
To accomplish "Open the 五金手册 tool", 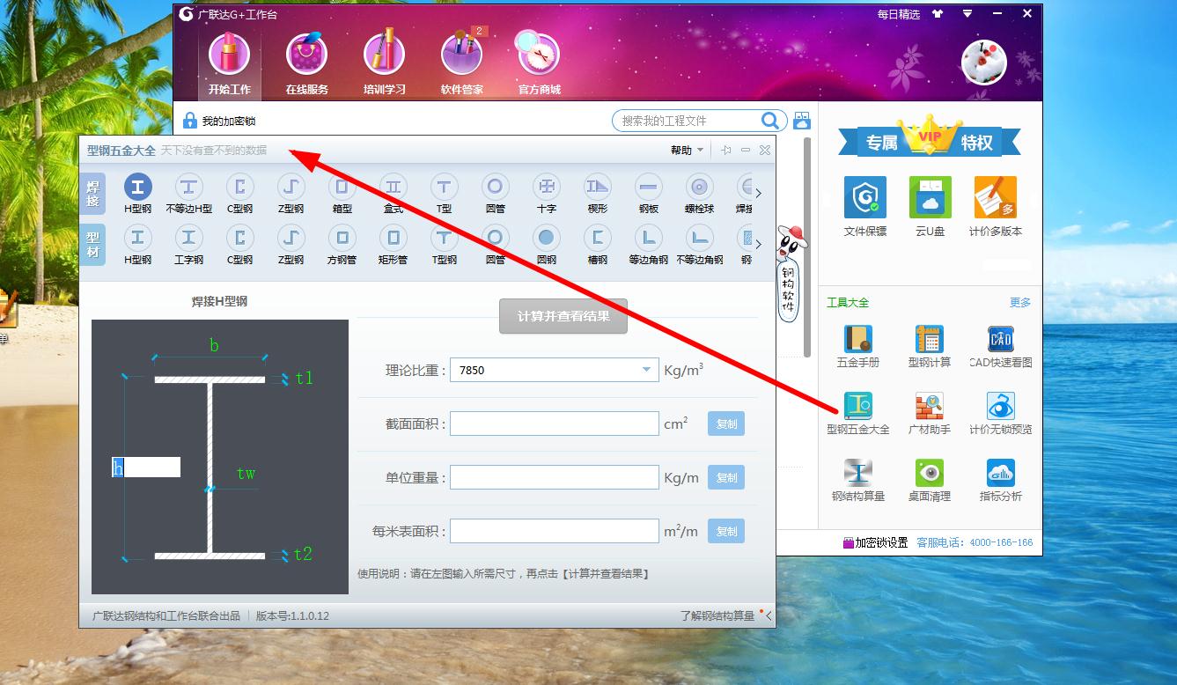I will tap(857, 346).
